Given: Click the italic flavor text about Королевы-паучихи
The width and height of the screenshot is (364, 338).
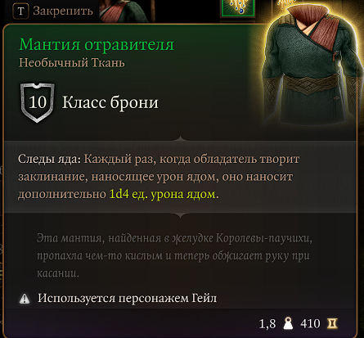Looking at the screenshot, I should [174, 255].
